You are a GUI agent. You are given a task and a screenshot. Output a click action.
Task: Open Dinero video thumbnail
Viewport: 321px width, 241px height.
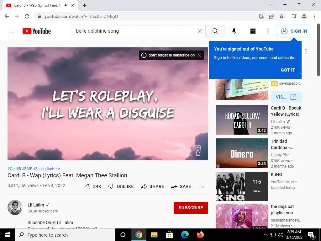pyautogui.click(x=242, y=153)
